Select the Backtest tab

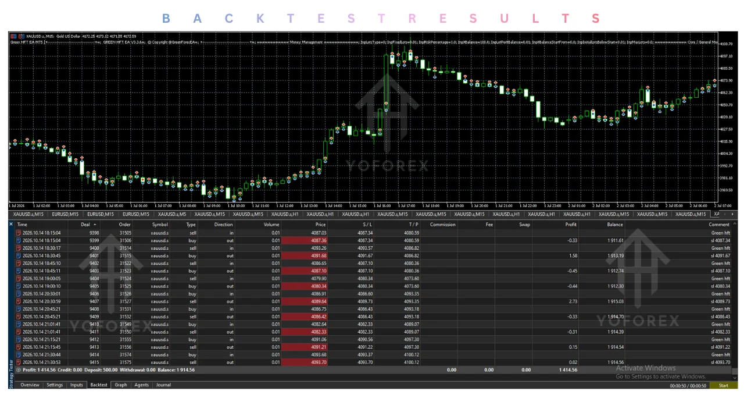pos(99,385)
